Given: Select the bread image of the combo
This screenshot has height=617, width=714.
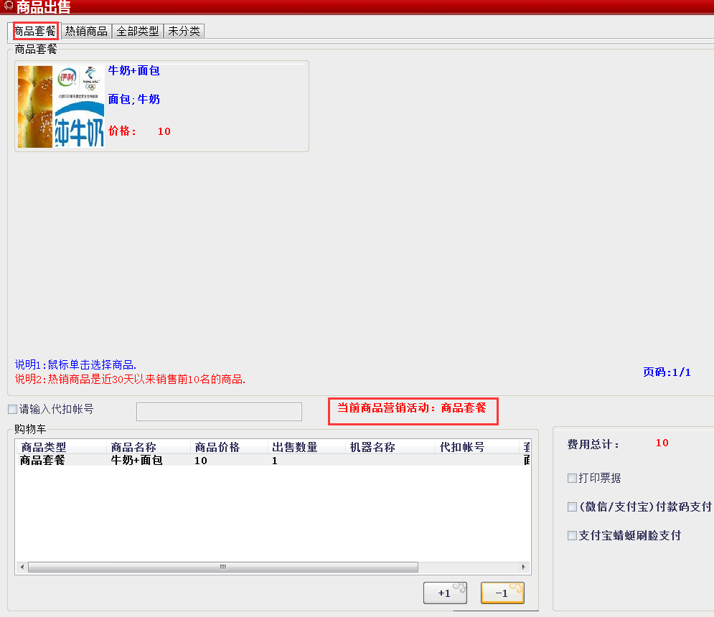Looking at the screenshot, I should pyautogui.click(x=34, y=107).
